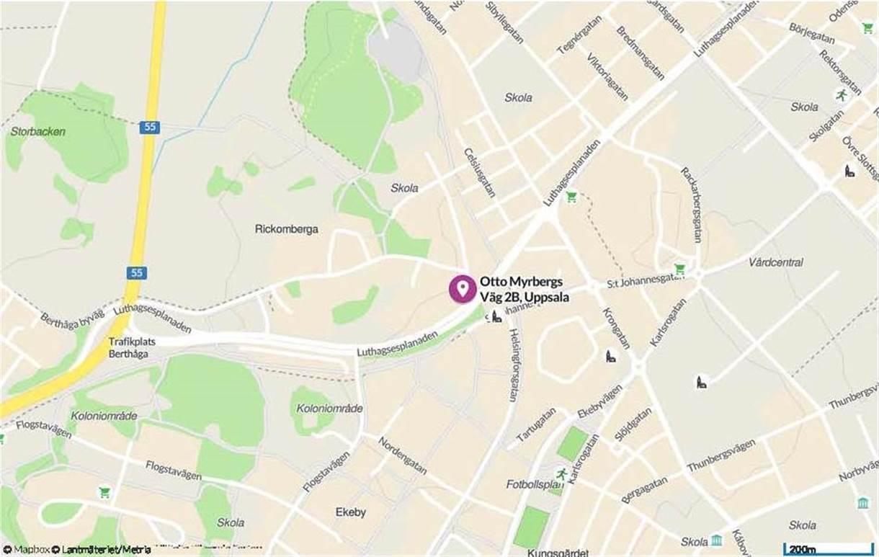Click the church icon beside the location pin
The height and width of the screenshot is (557, 879).
tap(496, 316)
